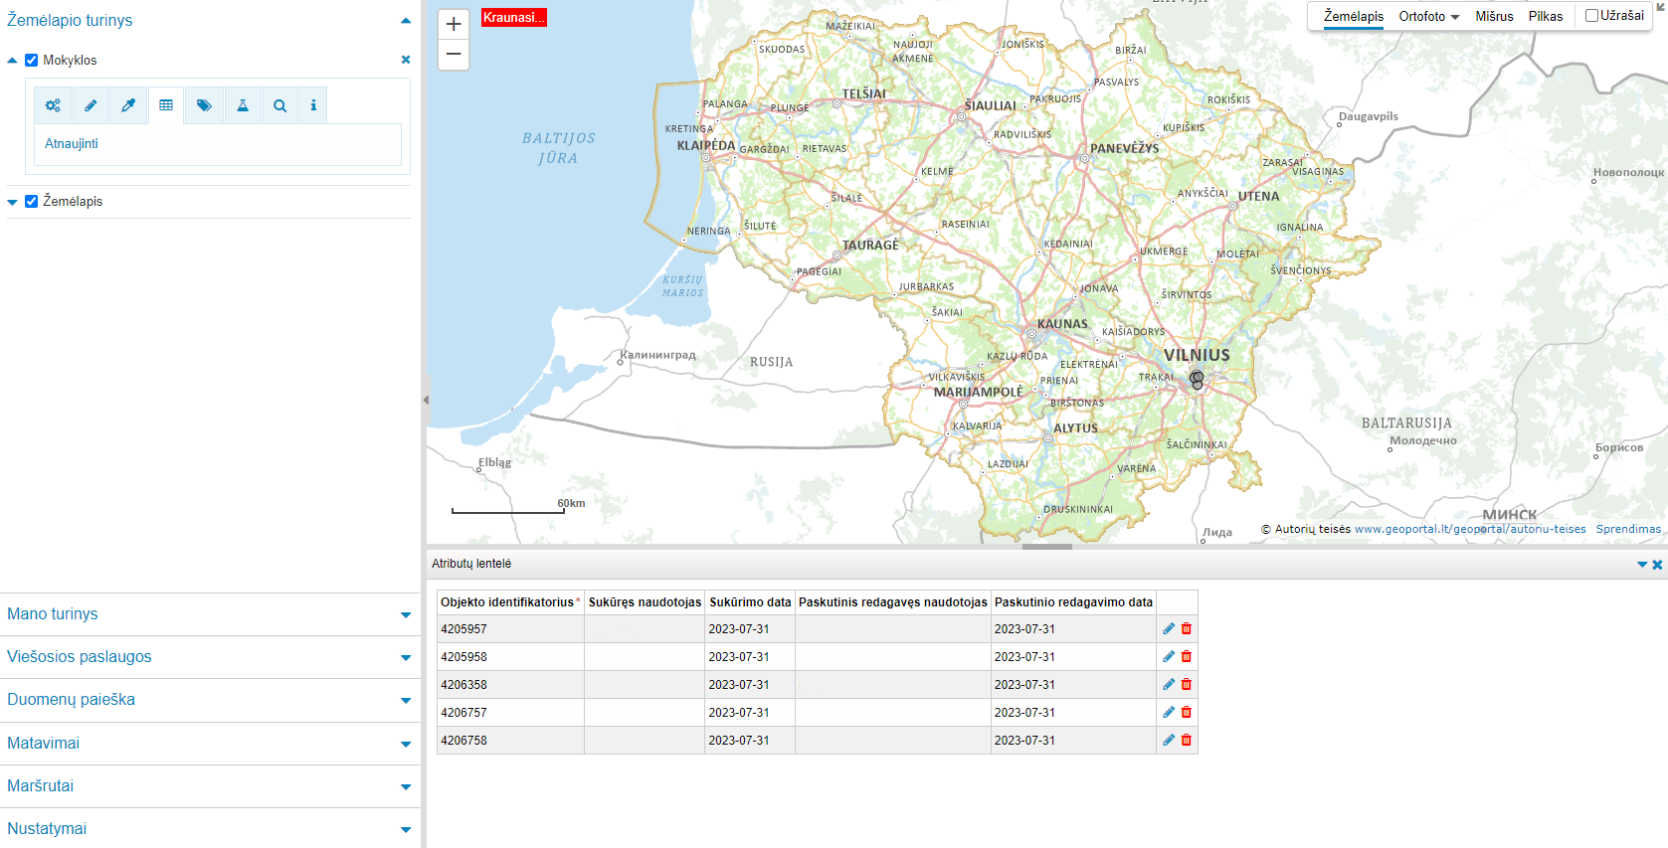Open the Ortofoto dropdown
Screen dimensions: 1668x848
(x=1428, y=17)
